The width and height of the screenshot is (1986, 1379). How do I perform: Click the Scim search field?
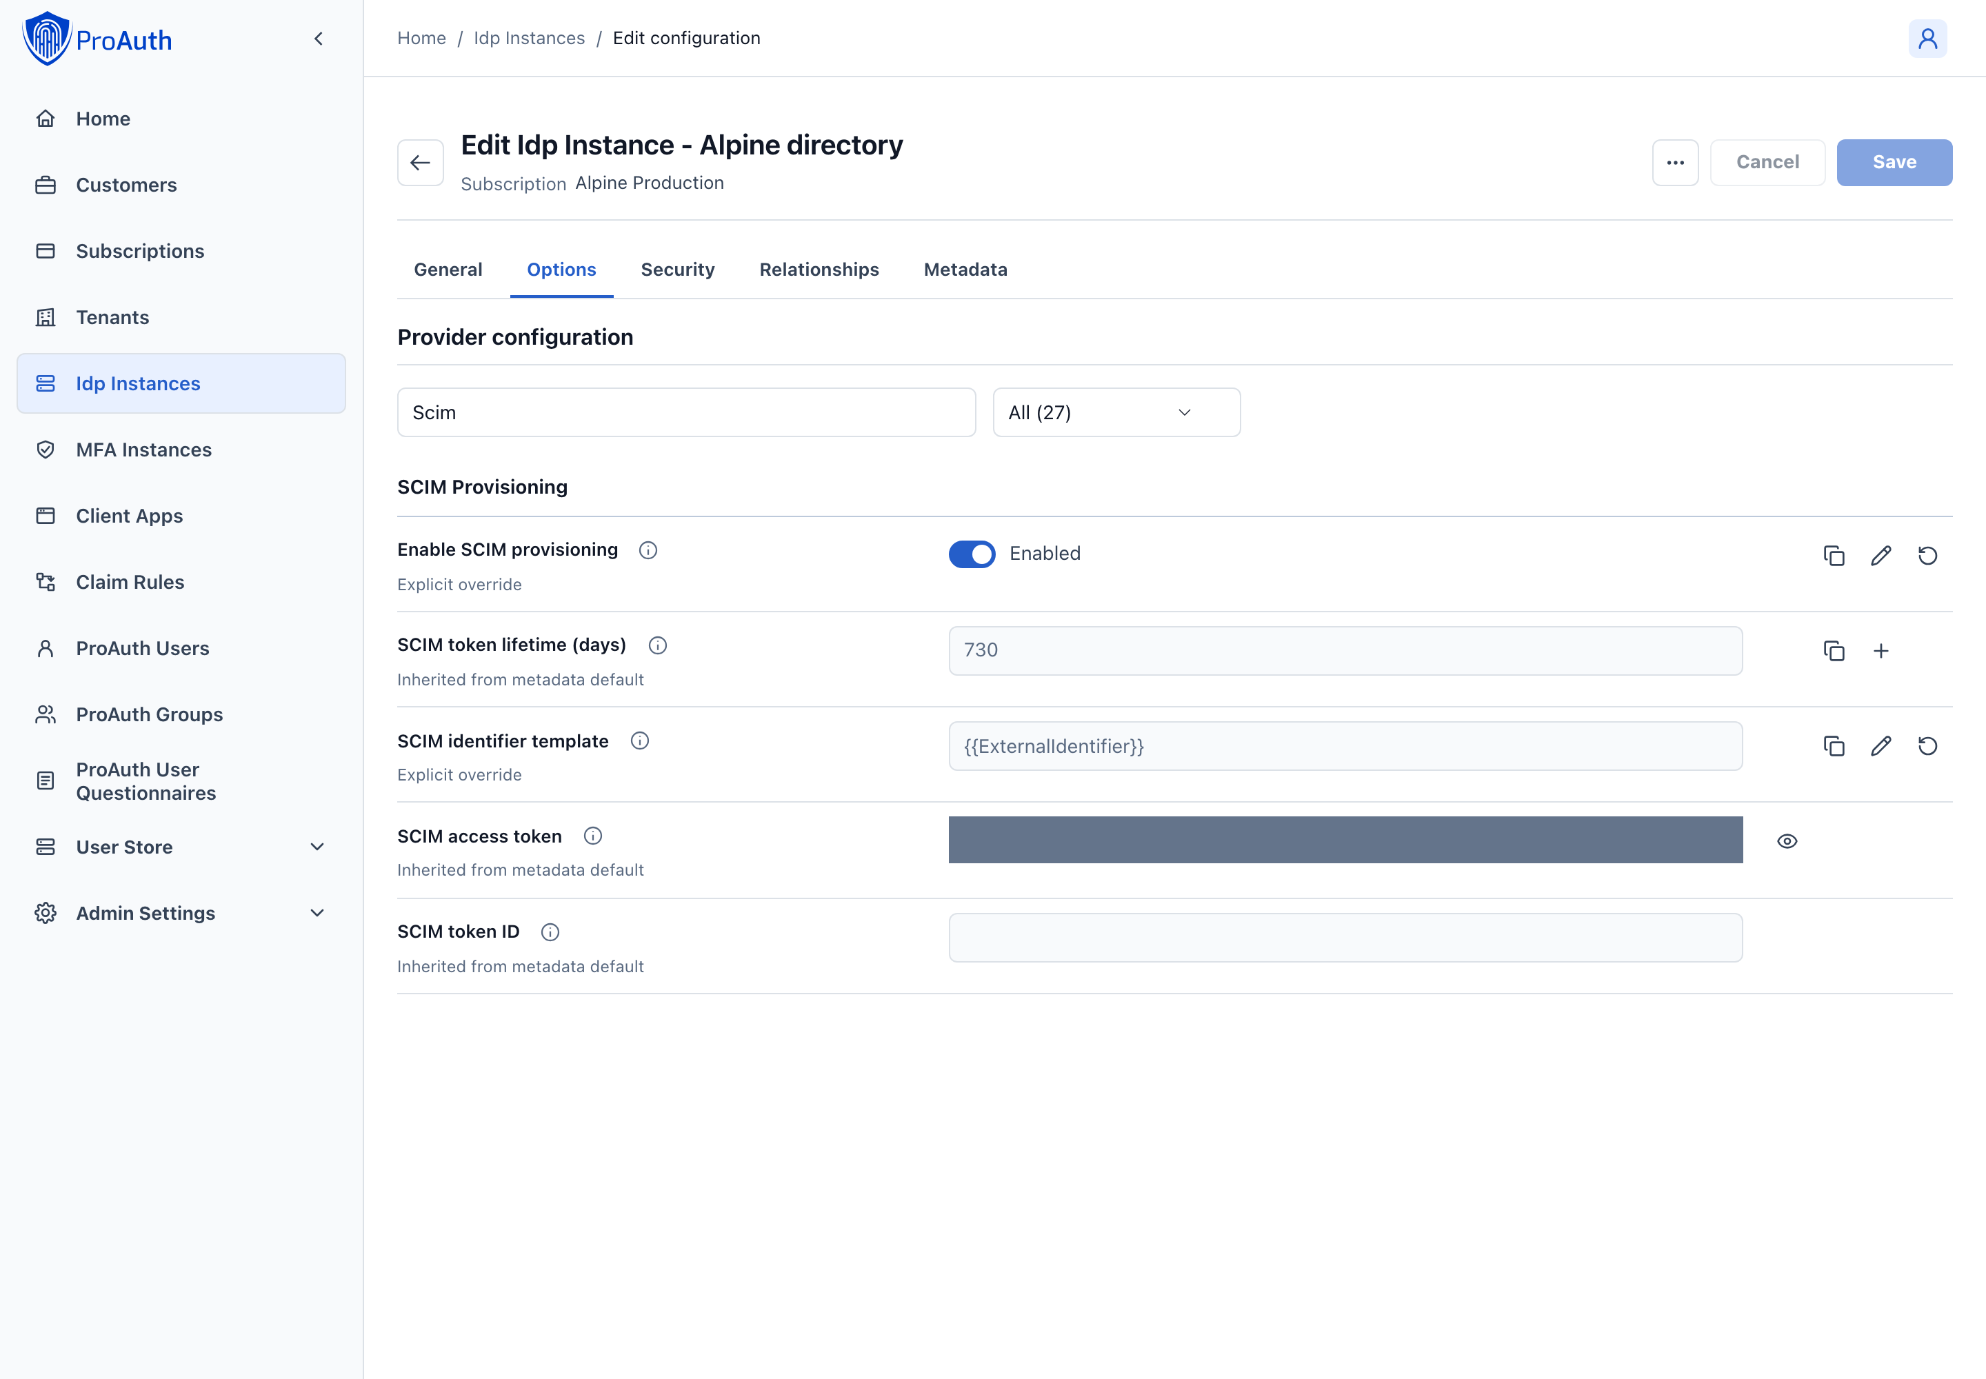coord(686,412)
